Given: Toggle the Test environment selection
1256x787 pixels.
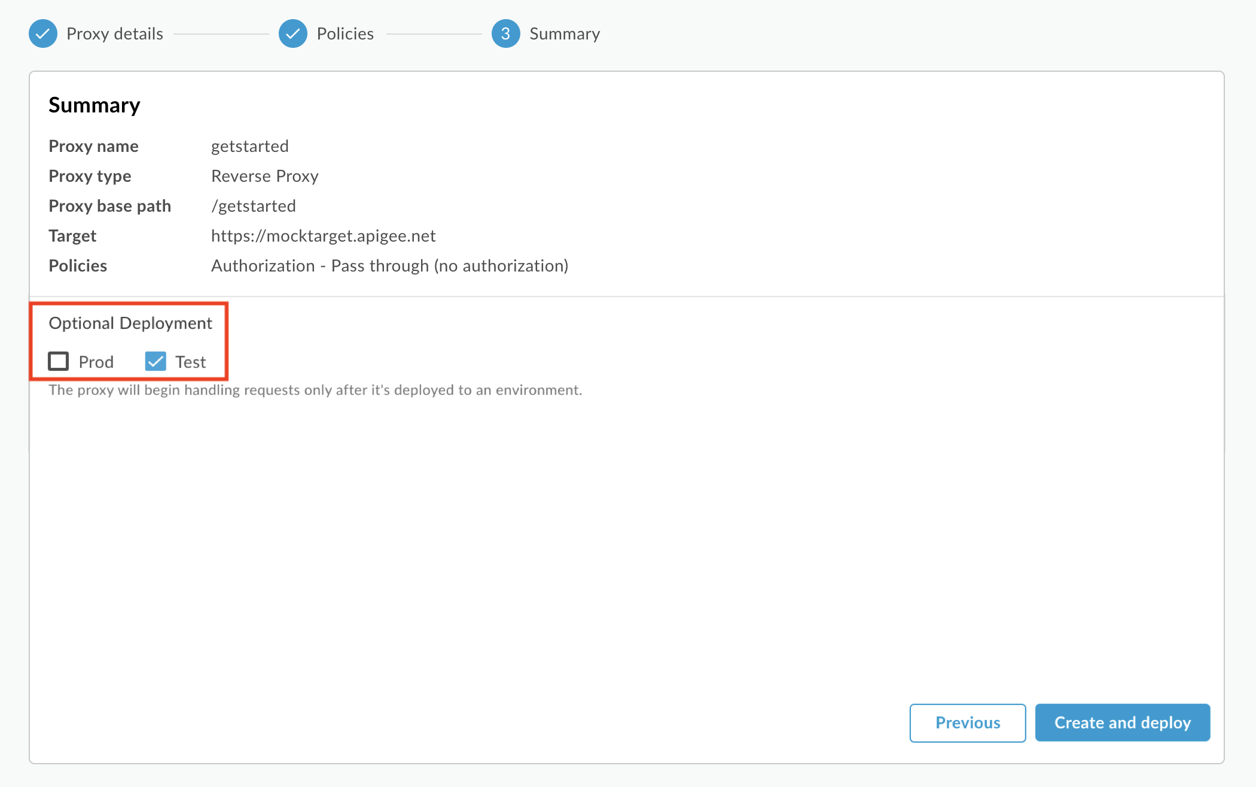Looking at the screenshot, I should click(x=155, y=361).
